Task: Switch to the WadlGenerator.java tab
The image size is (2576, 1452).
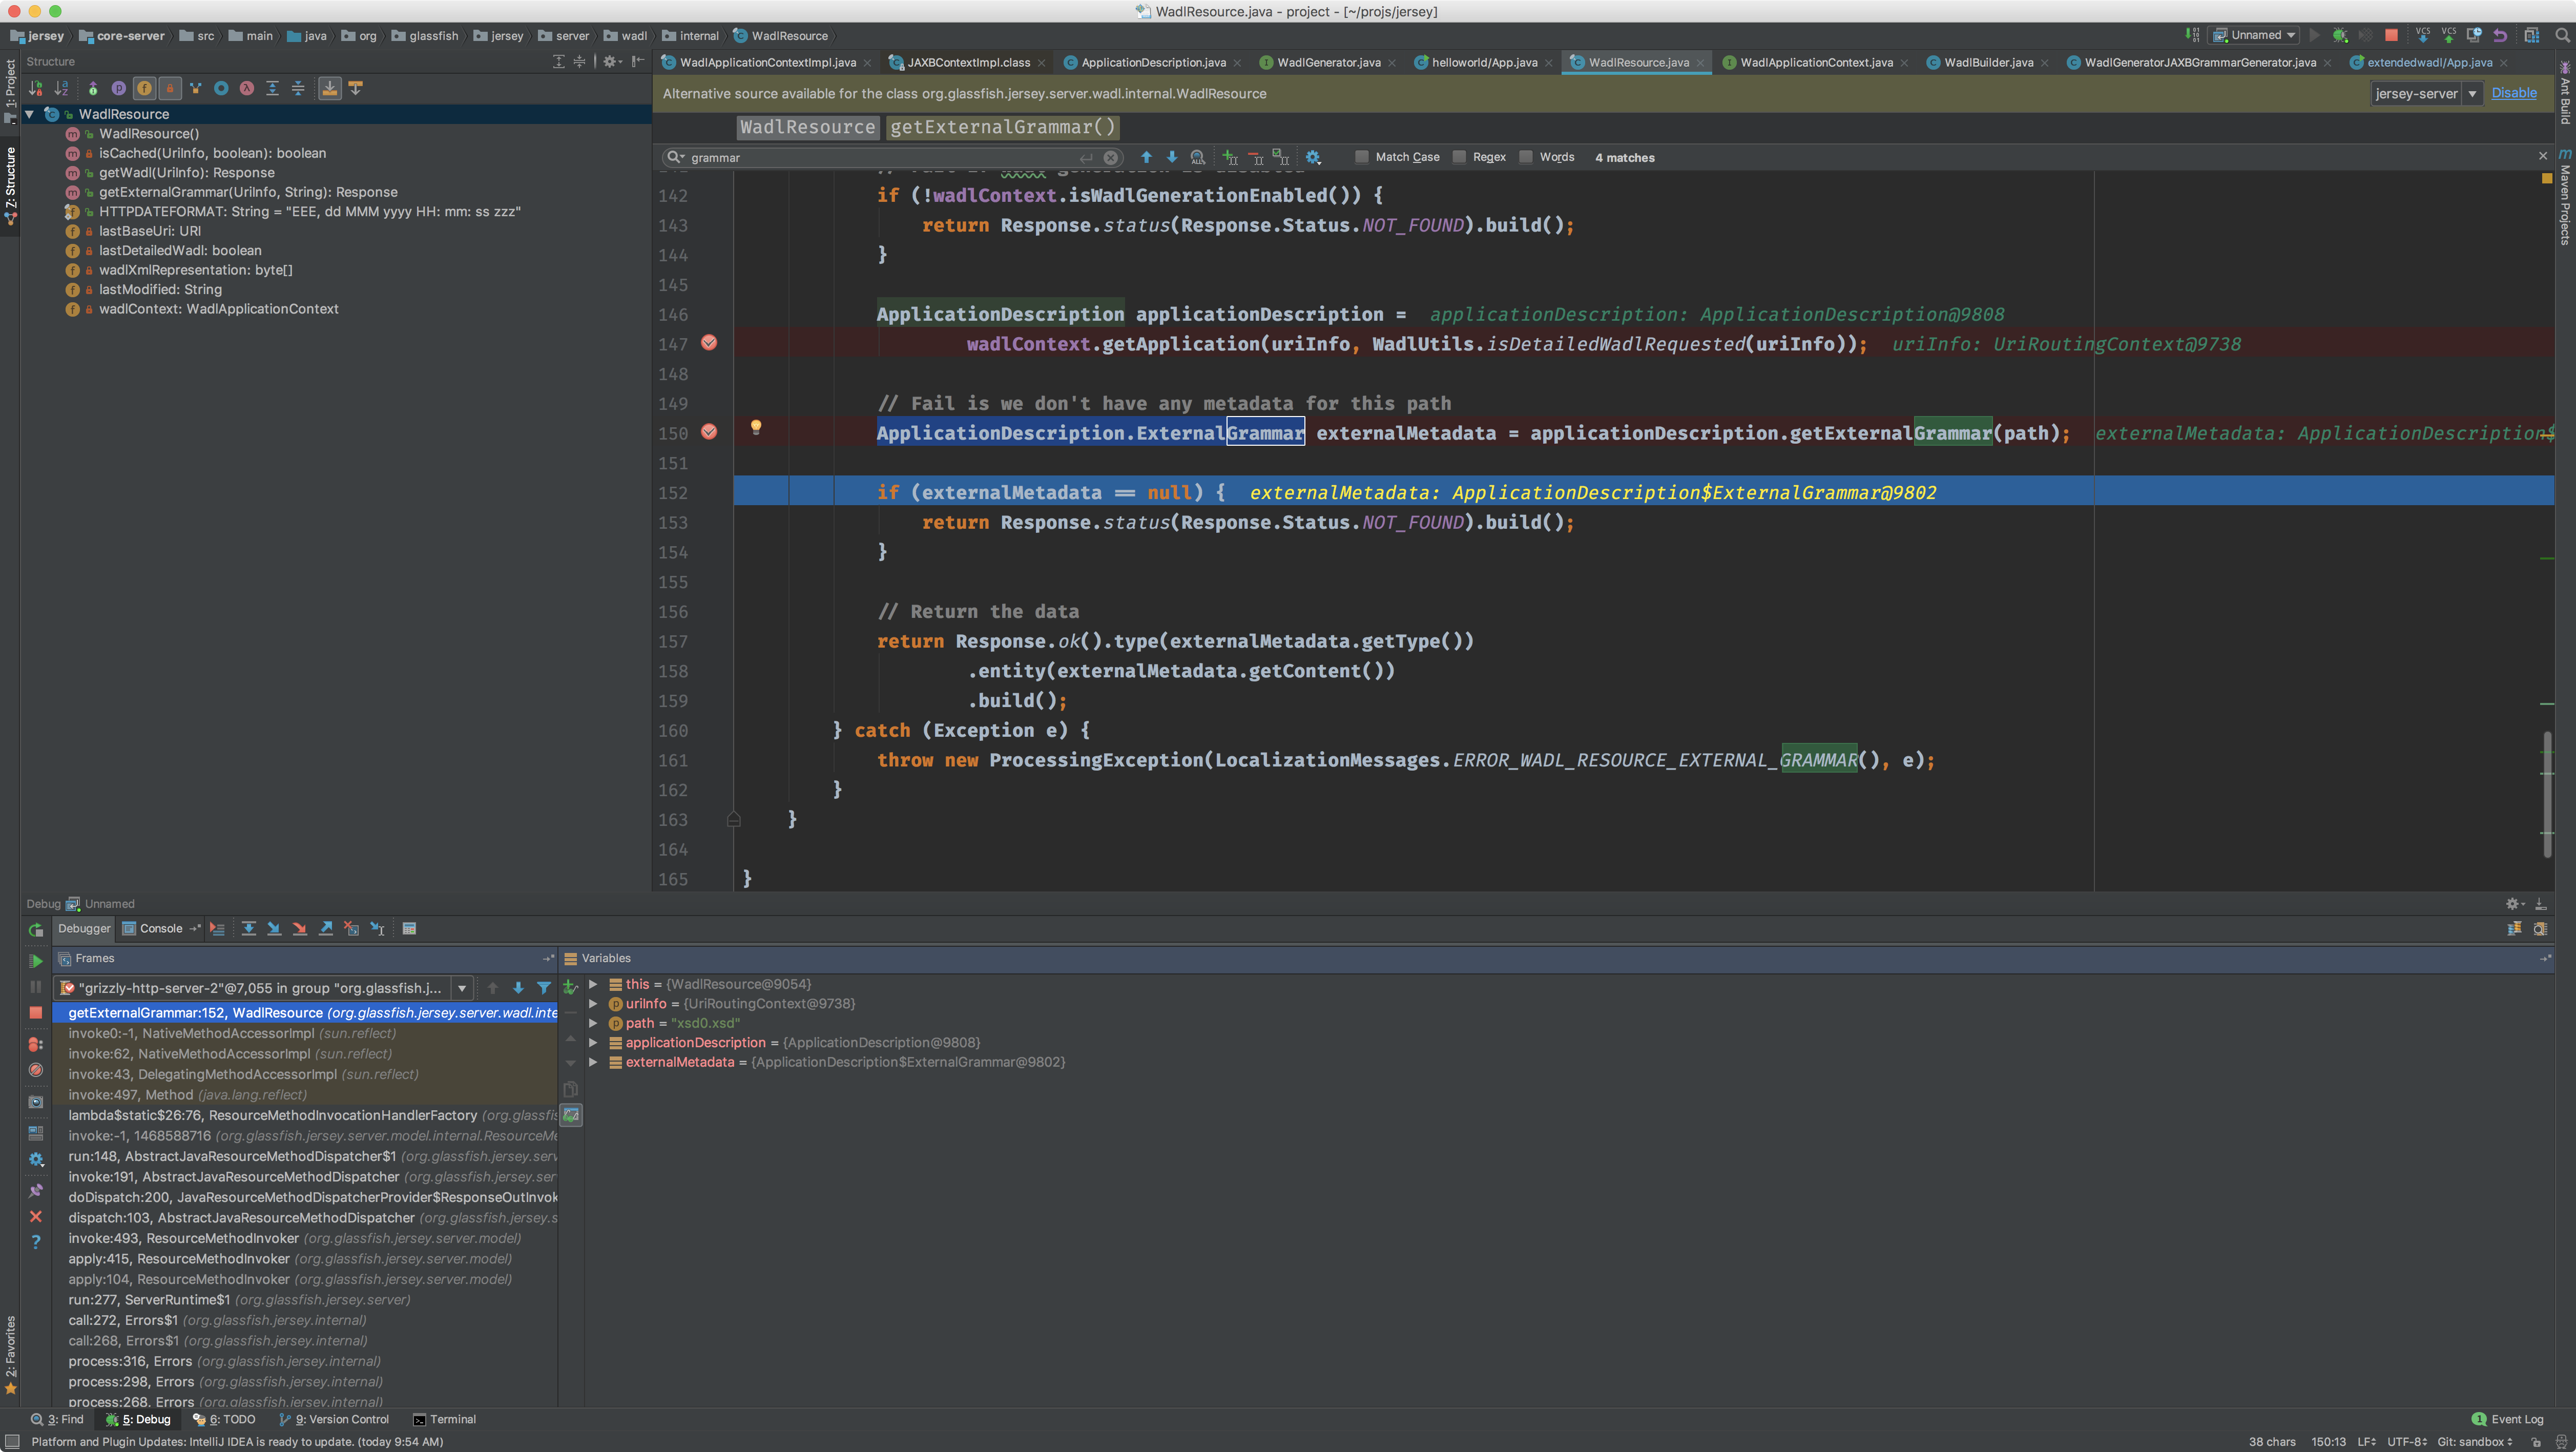Action: (x=1328, y=62)
